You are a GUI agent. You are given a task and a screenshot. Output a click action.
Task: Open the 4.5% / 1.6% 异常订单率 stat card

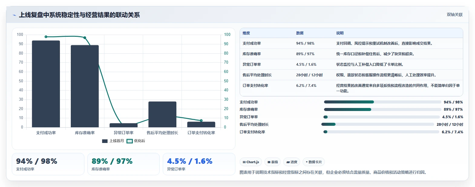(x=199, y=164)
